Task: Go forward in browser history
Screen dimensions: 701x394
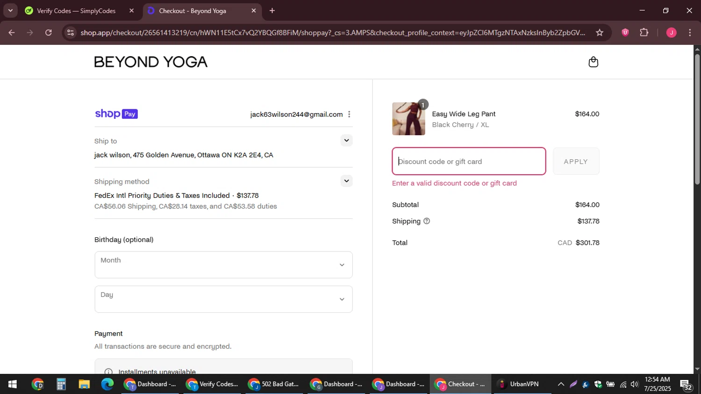Action: [30, 33]
